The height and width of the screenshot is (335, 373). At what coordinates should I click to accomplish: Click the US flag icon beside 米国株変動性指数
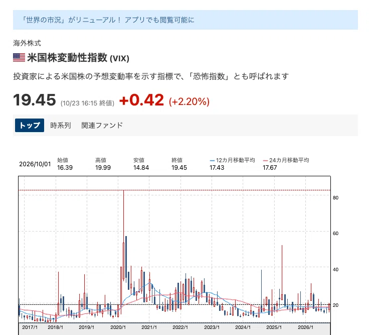click(19, 58)
